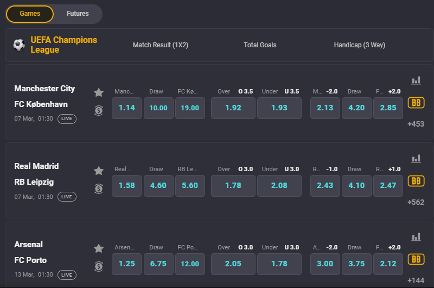Click LIVE badge on Real Madrid match

(x=67, y=197)
